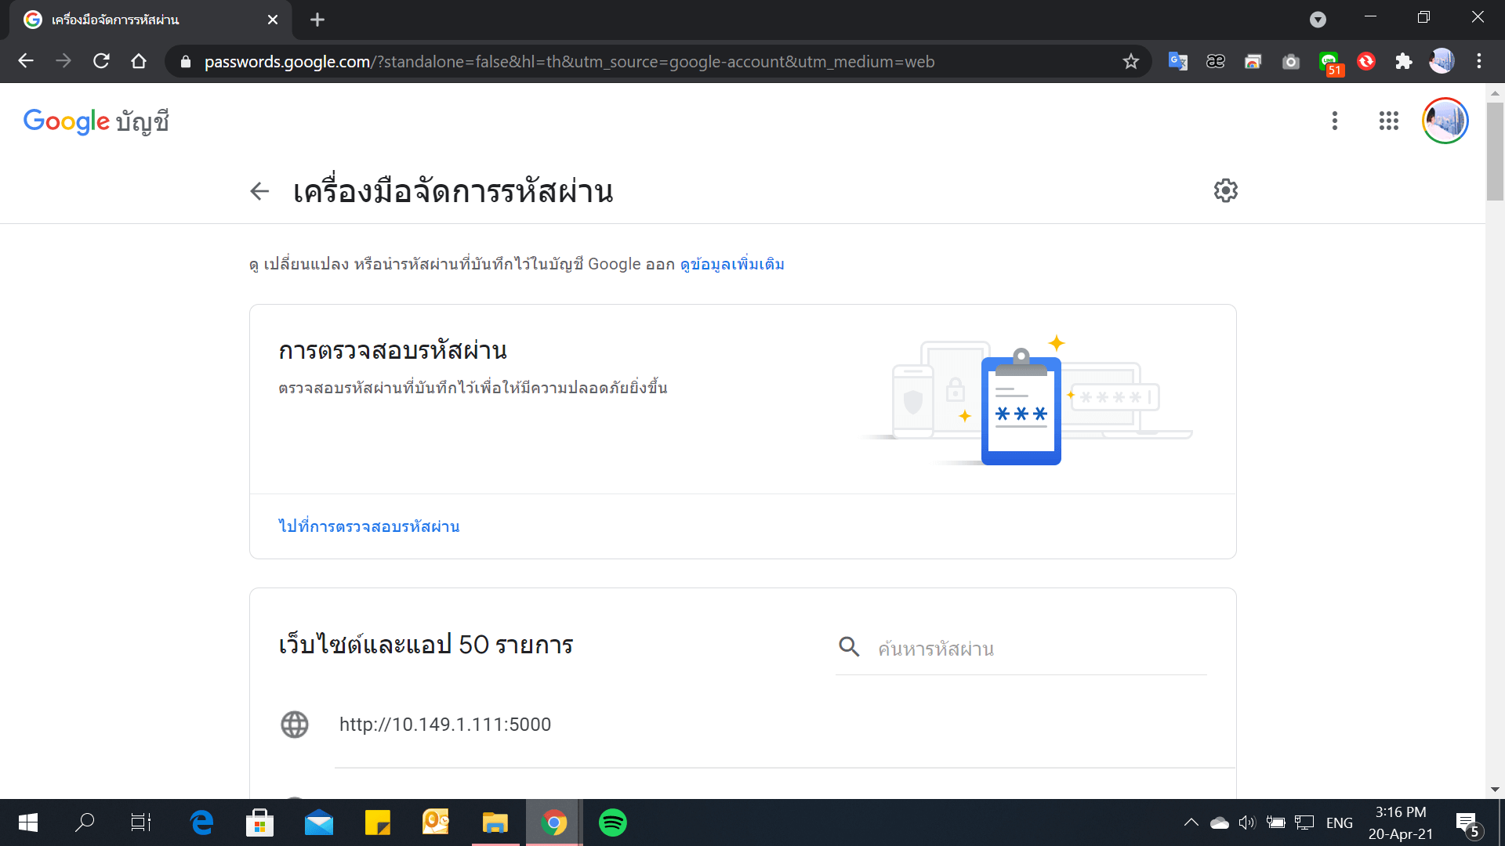Click globe icon of 10.149.1.111 entry
The width and height of the screenshot is (1505, 846).
[x=295, y=725]
